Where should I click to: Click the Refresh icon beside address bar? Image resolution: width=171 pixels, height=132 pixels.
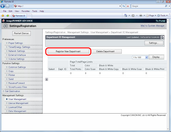point(124,6)
